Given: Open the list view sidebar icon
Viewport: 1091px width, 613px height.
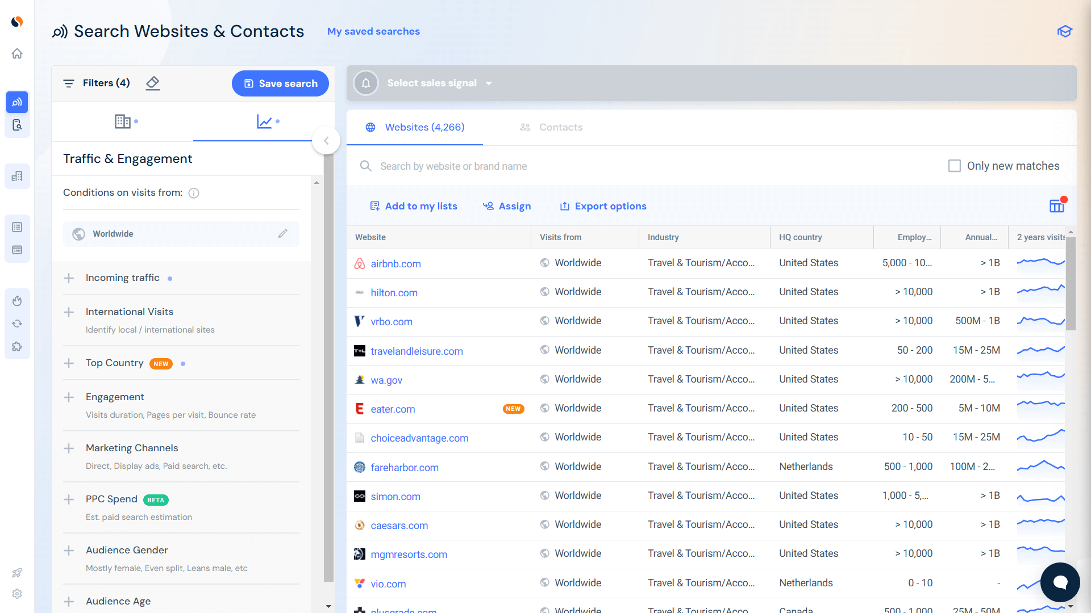Looking at the screenshot, I should [17, 227].
